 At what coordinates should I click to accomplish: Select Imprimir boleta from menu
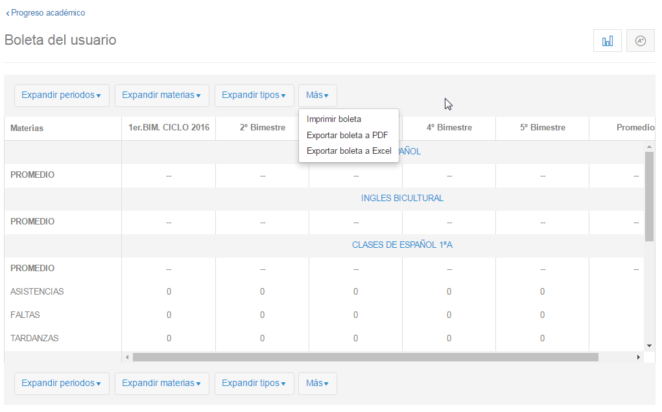click(334, 119)
